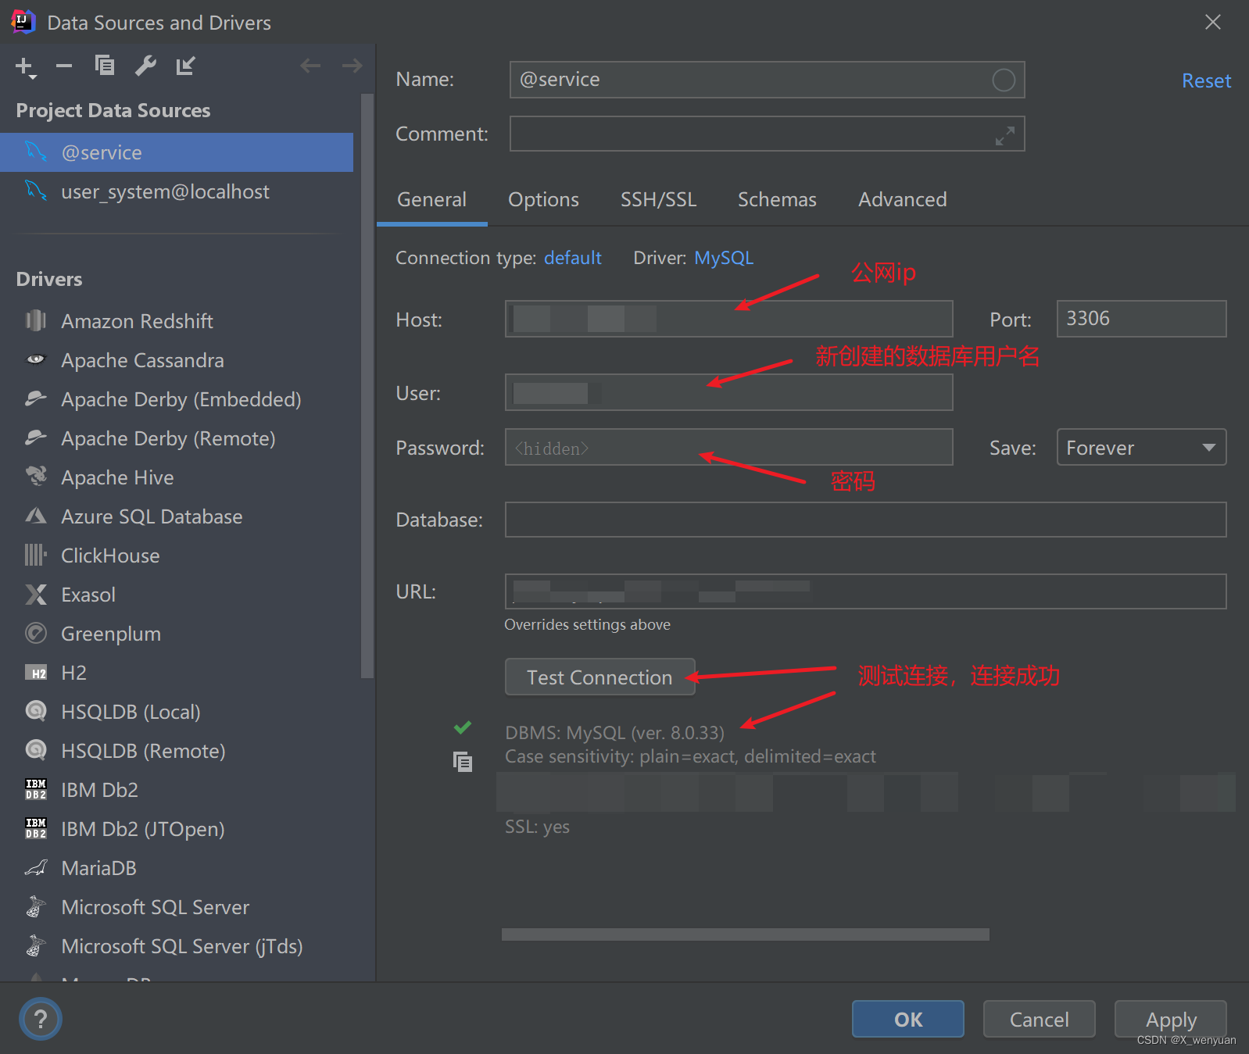Select Apache Cassandra driver
This screenshot has height=1054, width=1249.
[177, 360]
